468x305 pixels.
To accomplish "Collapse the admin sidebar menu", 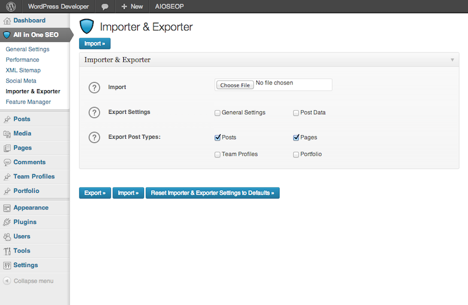I will (x=29, y=281).
